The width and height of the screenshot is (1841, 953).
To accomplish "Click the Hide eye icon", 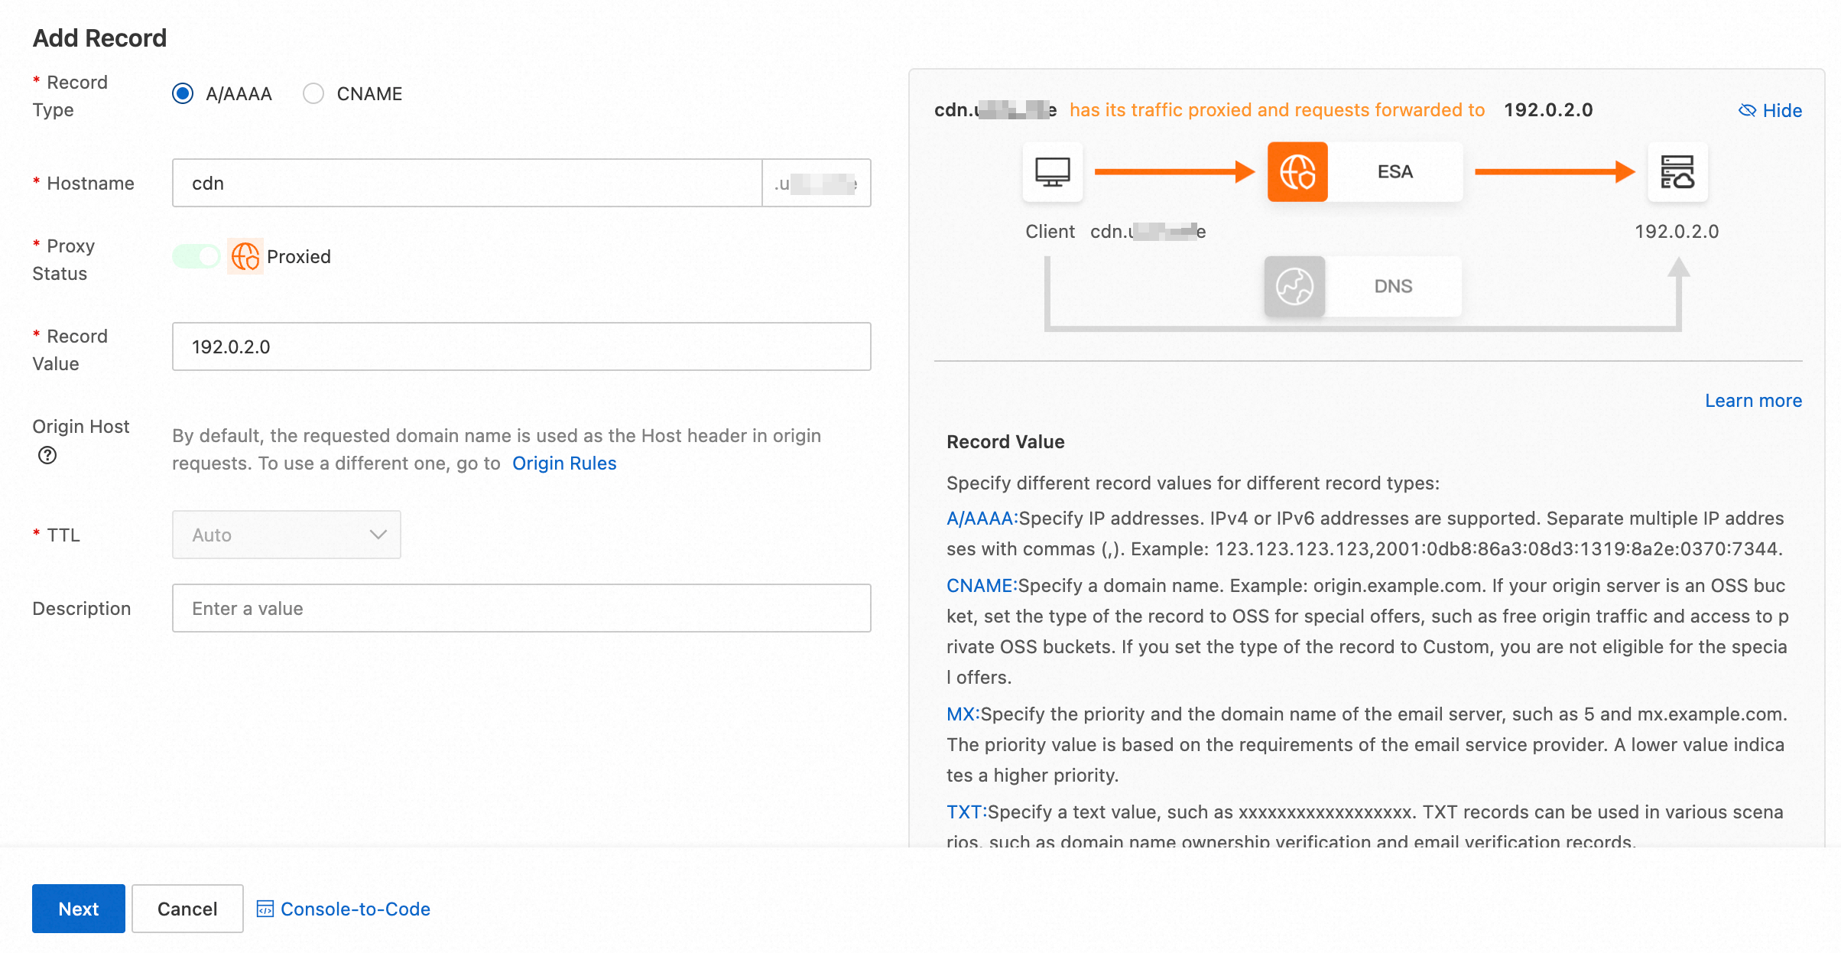I will tap(1747, 110).
